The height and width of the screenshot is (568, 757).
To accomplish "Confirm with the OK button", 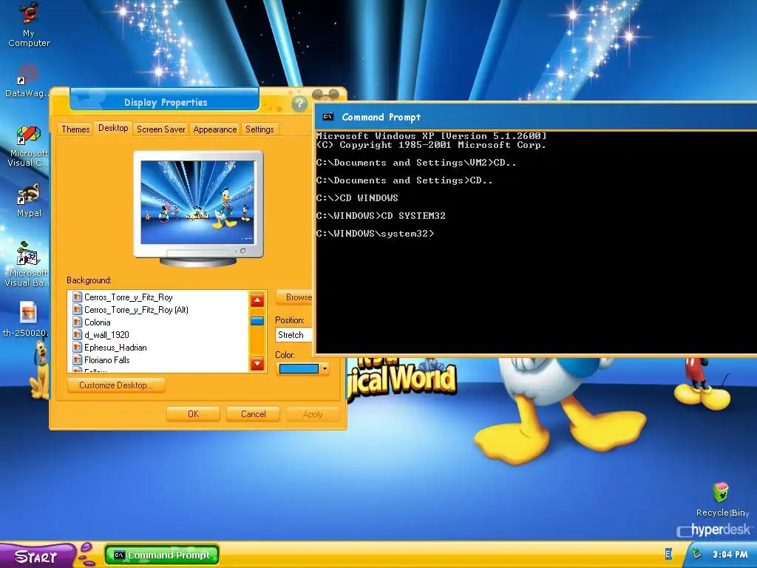I will point(193,414).
